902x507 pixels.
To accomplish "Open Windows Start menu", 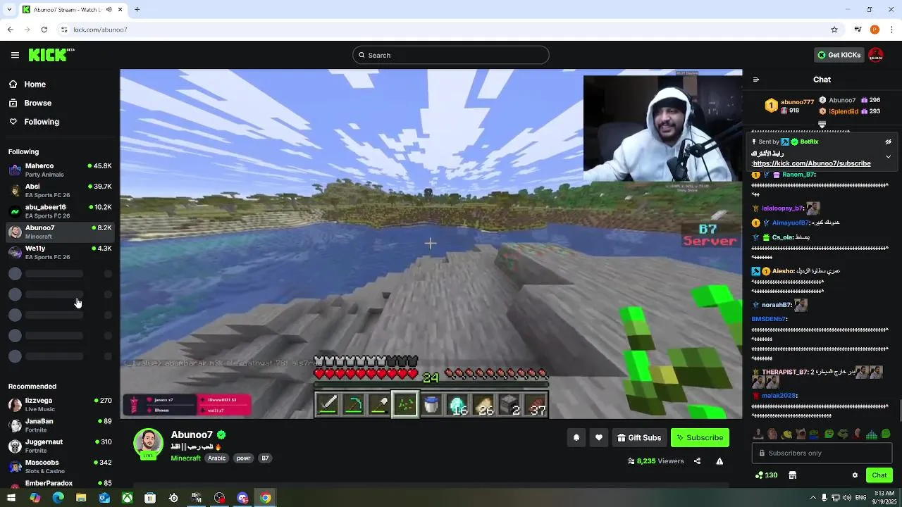I will (11, 498).
